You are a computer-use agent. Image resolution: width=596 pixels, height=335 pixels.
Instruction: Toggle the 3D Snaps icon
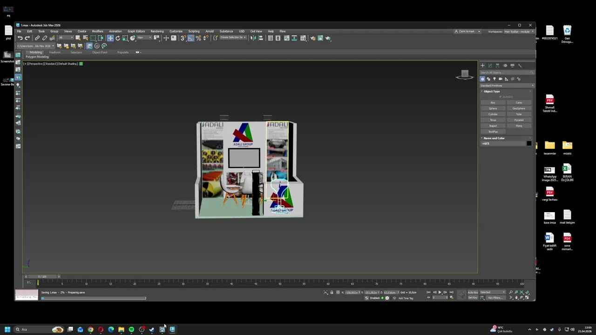coord(183,38)
